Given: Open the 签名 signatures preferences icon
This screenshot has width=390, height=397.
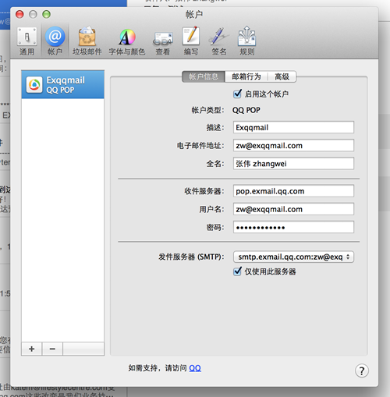Looking at the screenshot, I should point(218,41).
